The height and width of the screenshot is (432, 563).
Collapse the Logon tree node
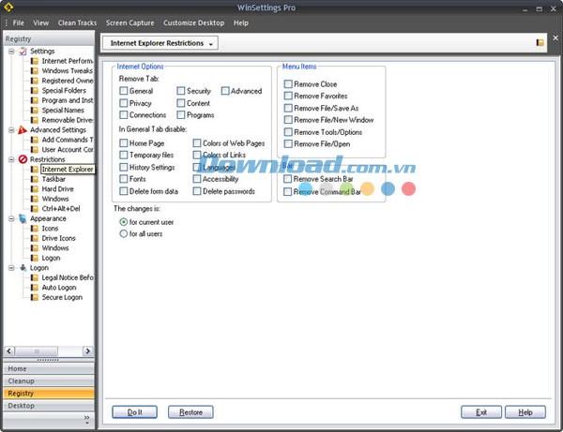point(11,268)
